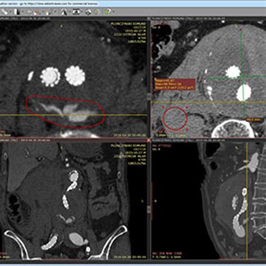
Task: Open the 3D volume rendering cube tool
Action: click(88, 12)
